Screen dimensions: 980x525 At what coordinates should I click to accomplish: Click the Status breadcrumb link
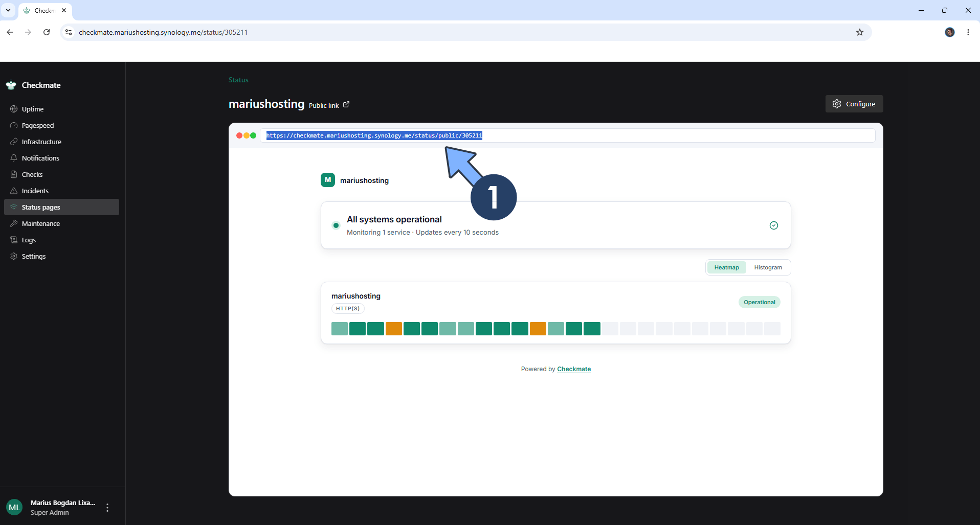pos(238,80)
